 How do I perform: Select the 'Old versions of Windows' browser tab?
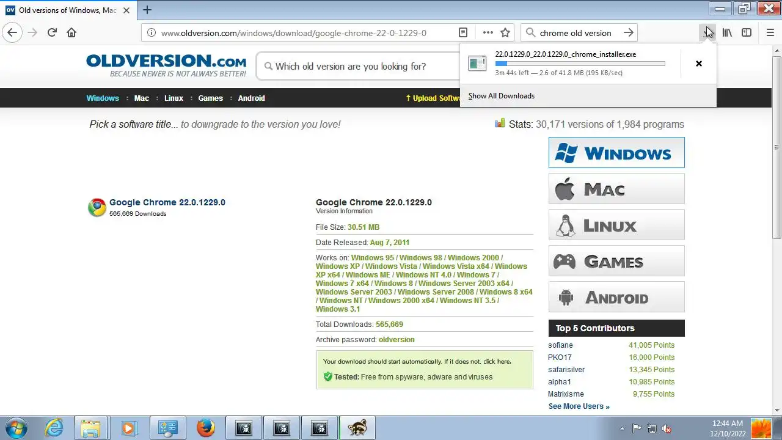click(x=67, y=10)
